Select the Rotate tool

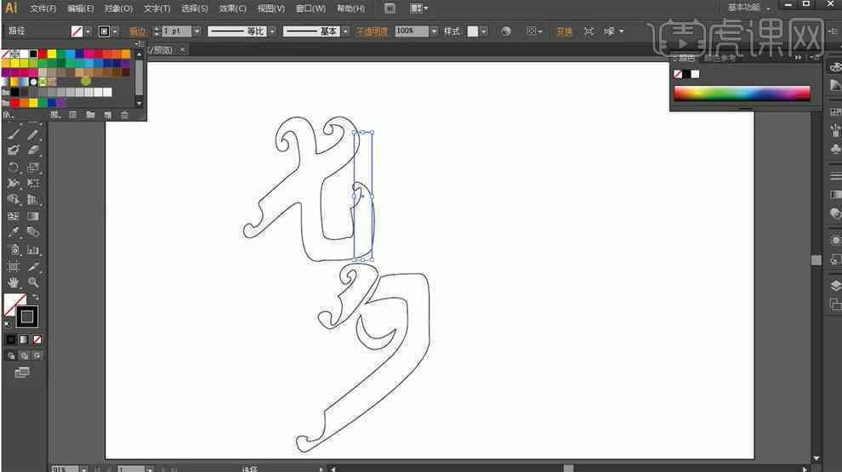pos(14,167)
